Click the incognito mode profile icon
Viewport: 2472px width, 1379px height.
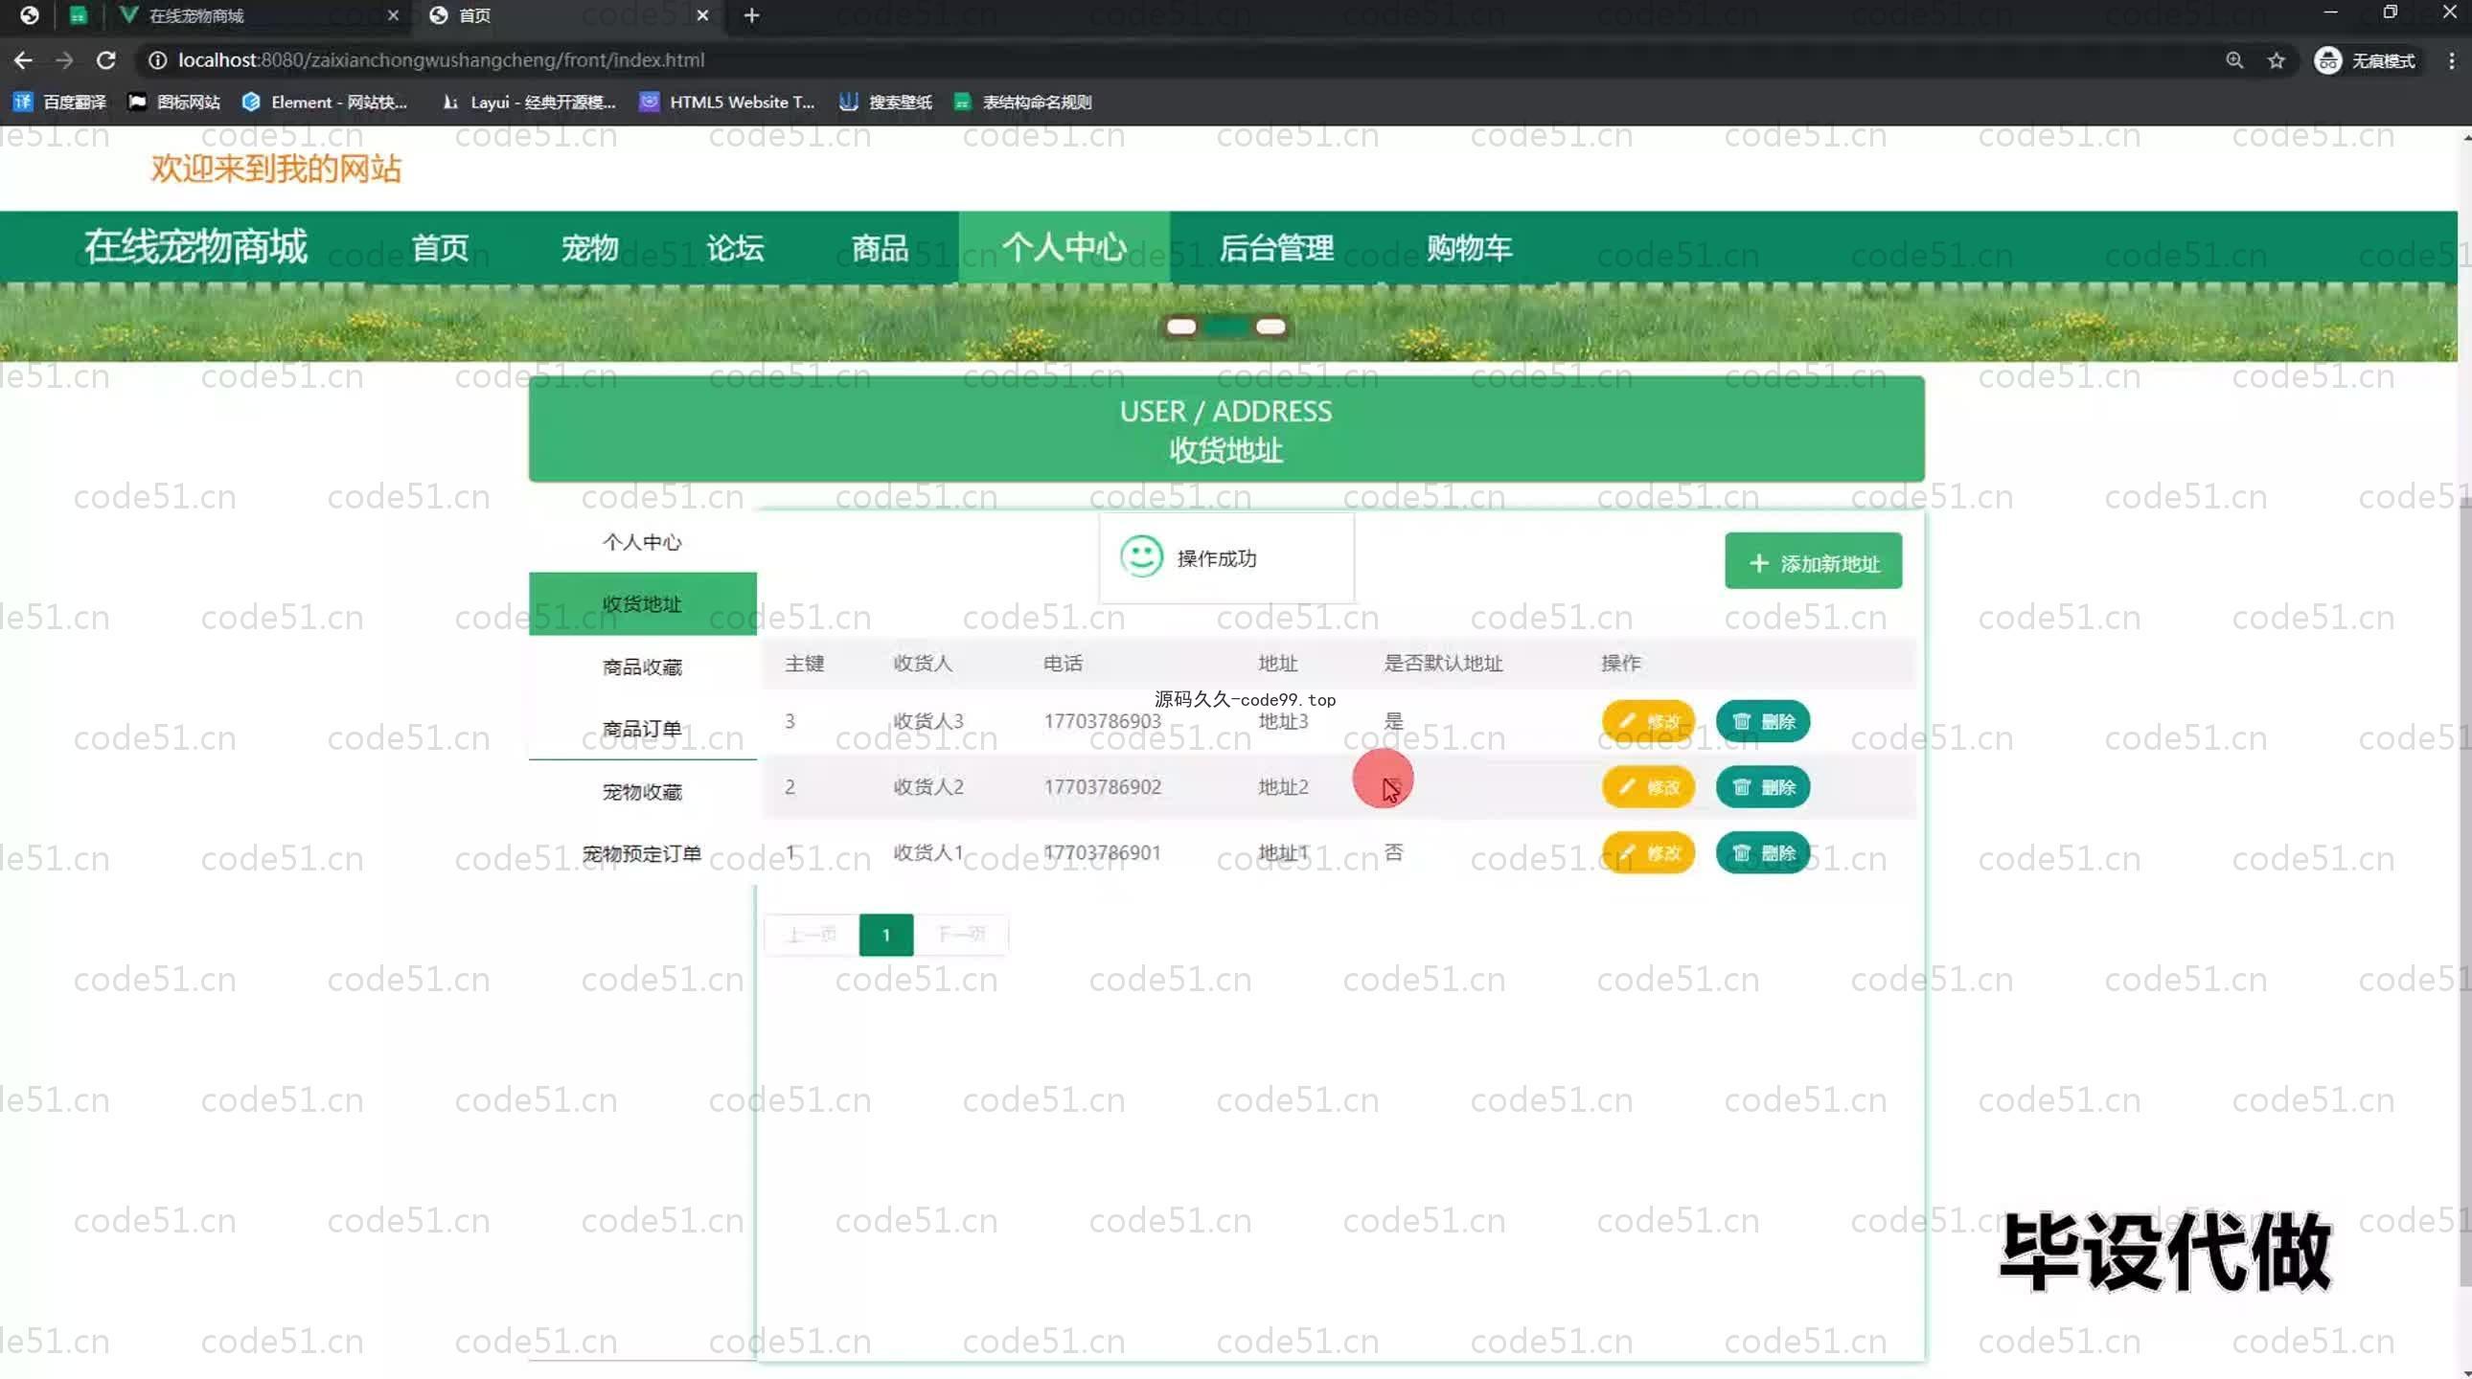click(2327, 60)
